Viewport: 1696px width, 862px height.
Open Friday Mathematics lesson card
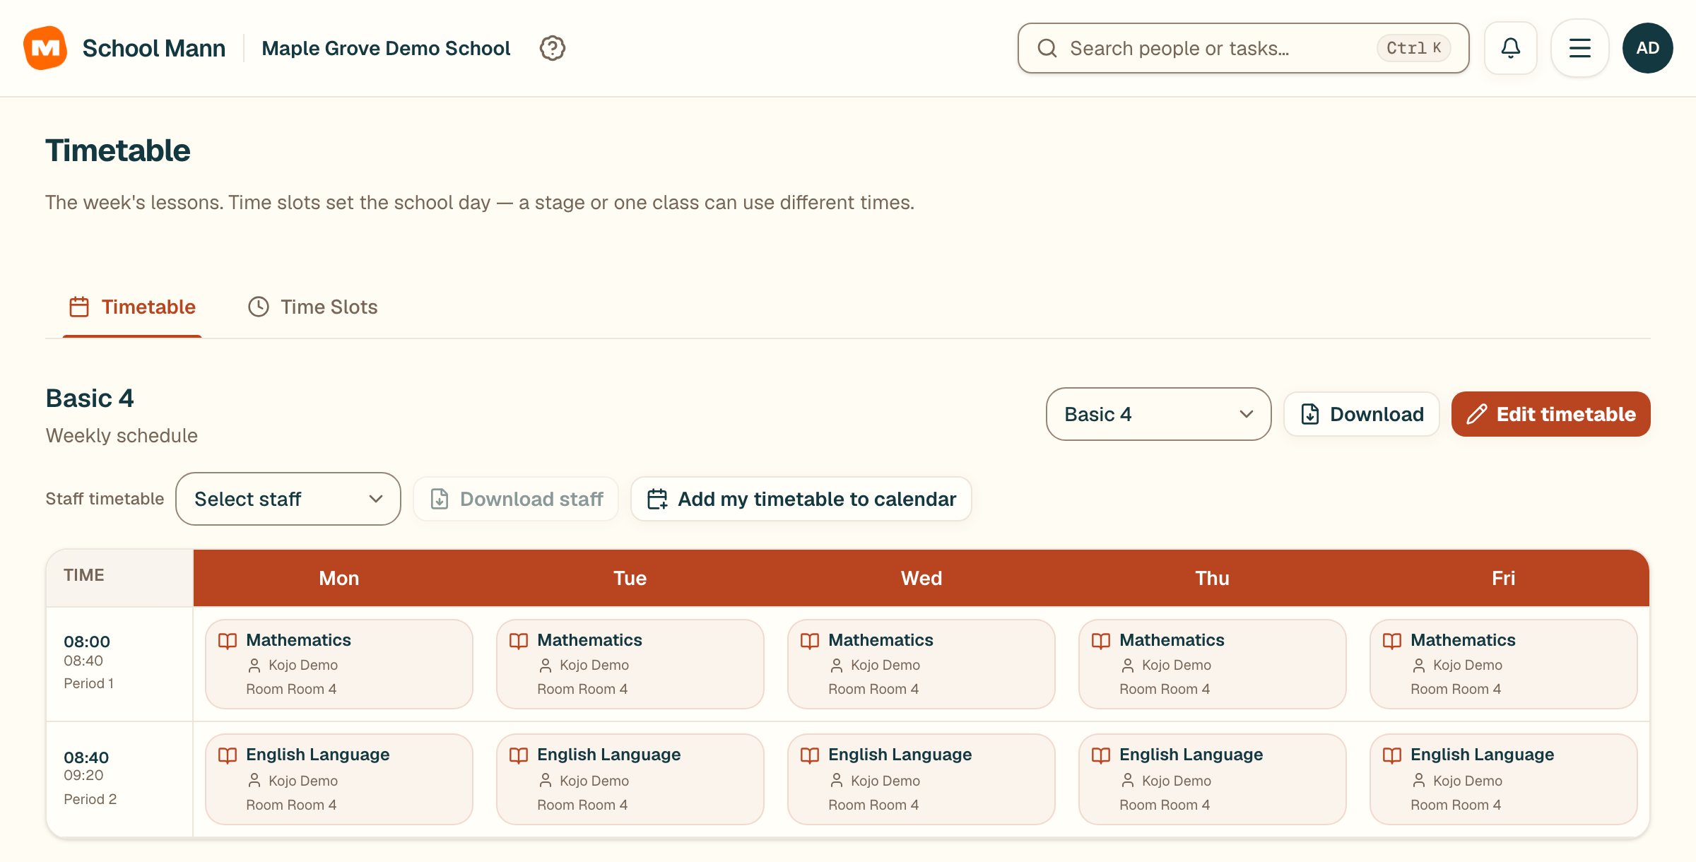(1504, 664)
